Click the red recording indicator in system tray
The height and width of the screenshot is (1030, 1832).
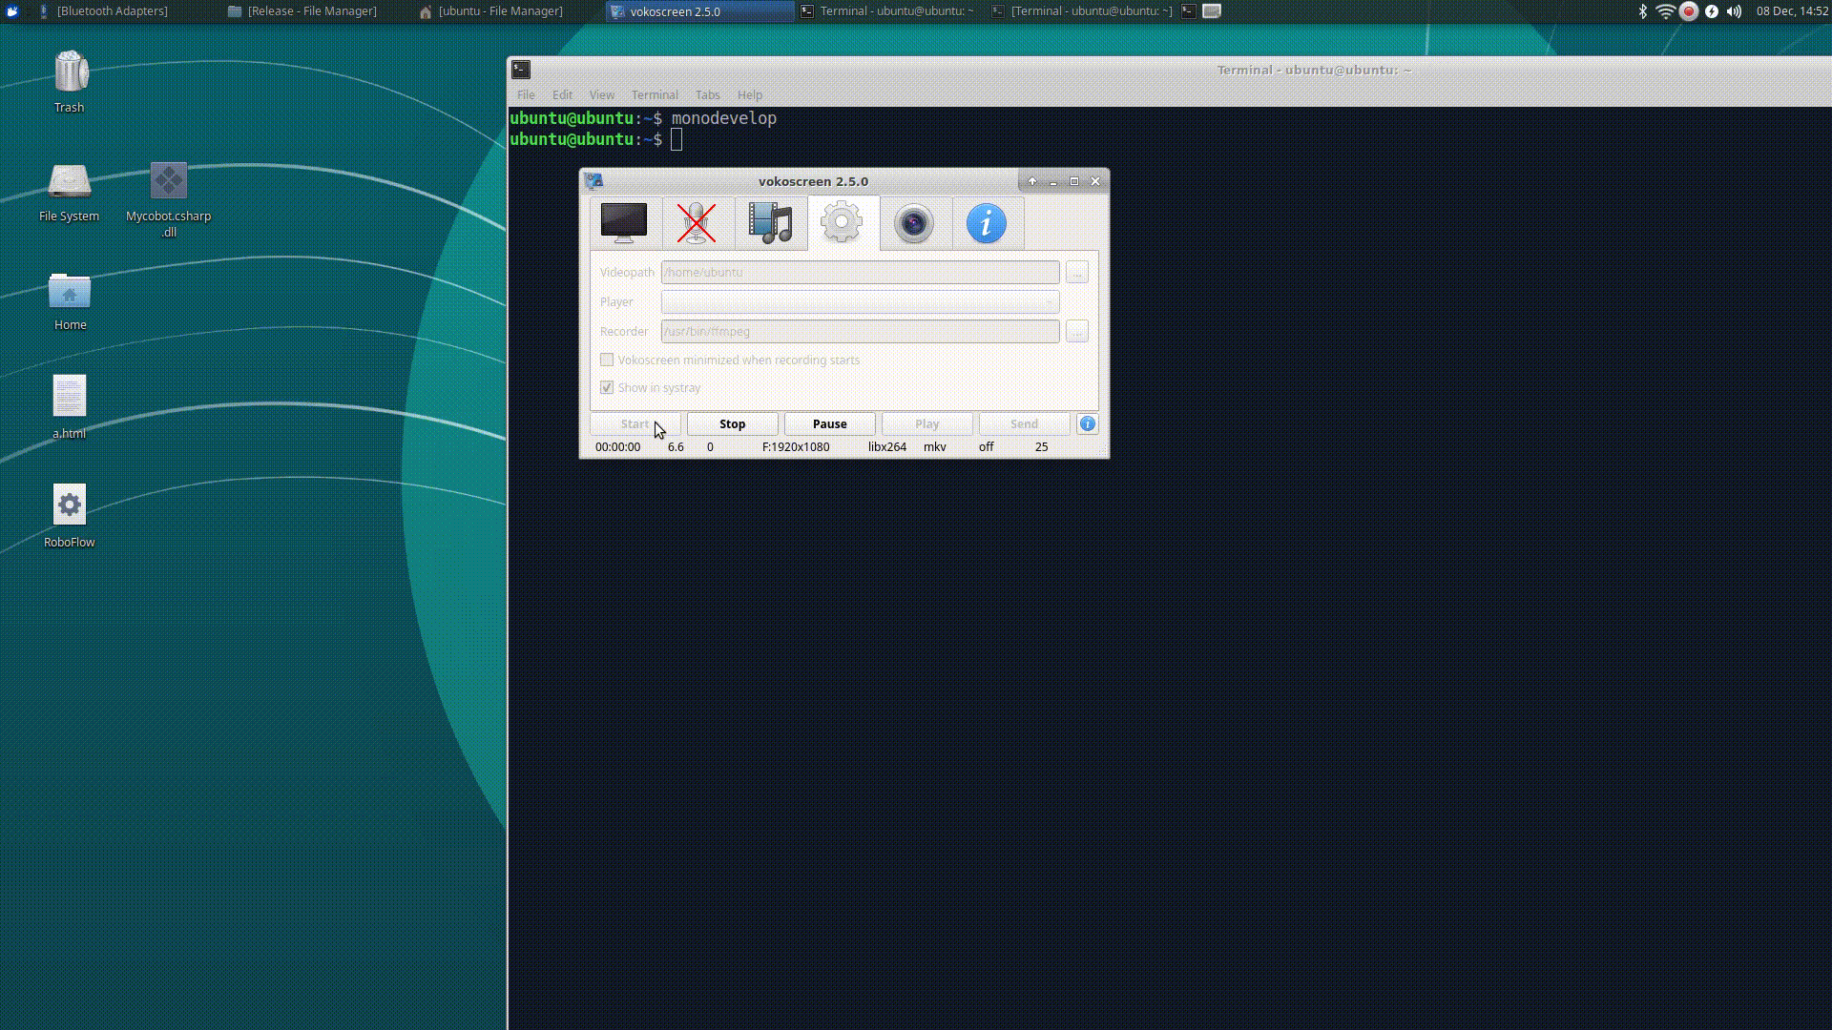click(x=1688, y=11)
